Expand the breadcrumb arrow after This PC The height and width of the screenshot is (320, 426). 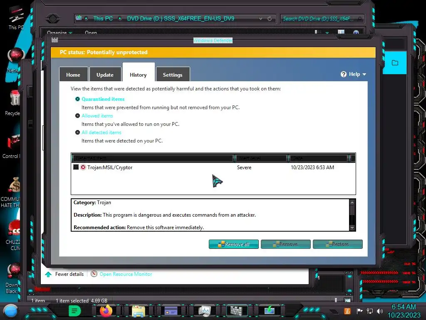120,18
